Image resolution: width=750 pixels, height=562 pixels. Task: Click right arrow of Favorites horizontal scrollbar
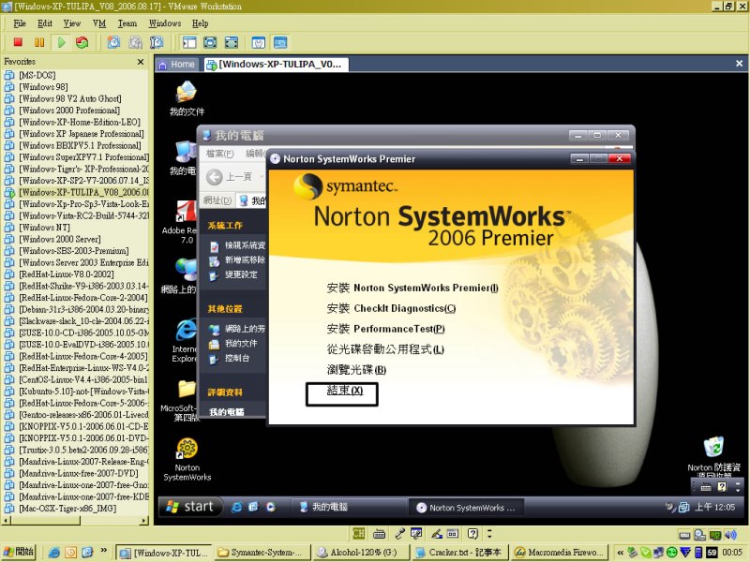point(144,521)
